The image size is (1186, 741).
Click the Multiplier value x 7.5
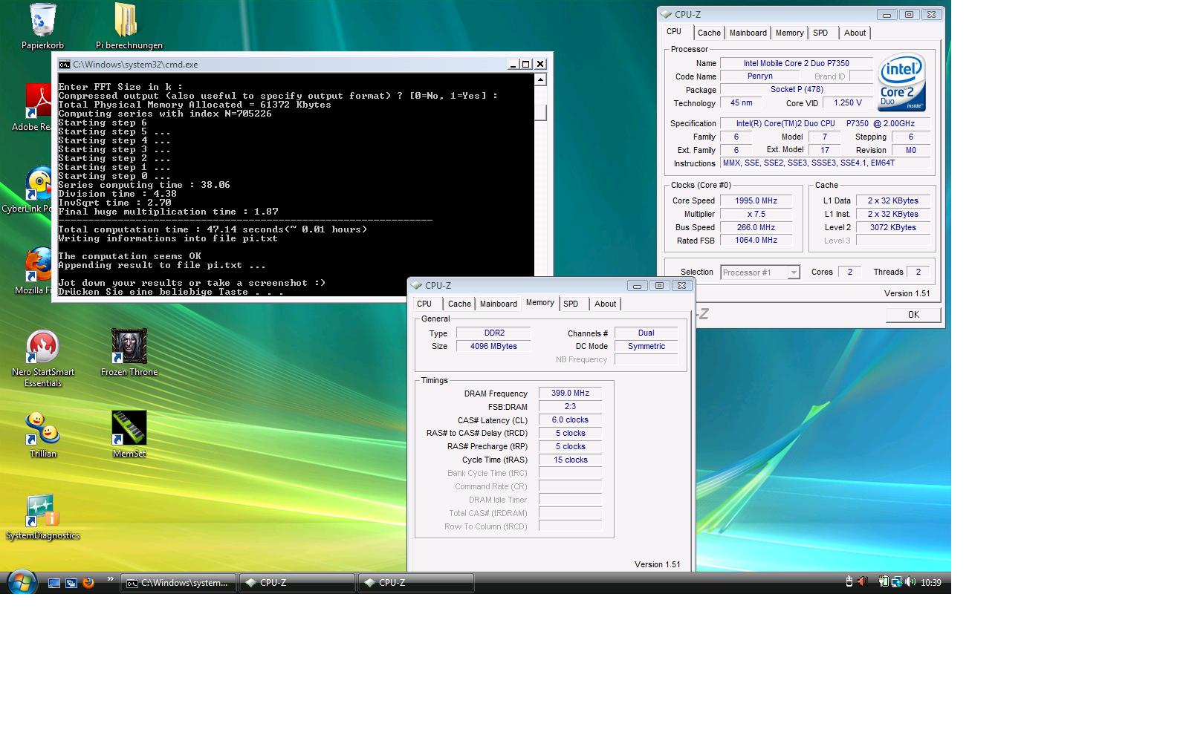[x=756, y=214]
